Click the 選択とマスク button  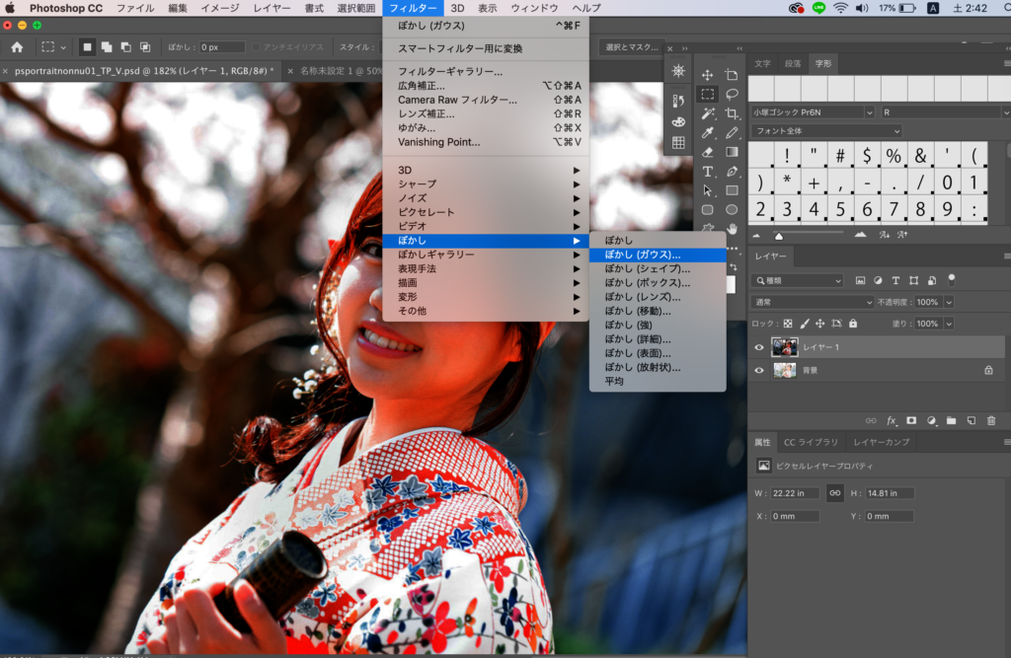pos(630,46)
